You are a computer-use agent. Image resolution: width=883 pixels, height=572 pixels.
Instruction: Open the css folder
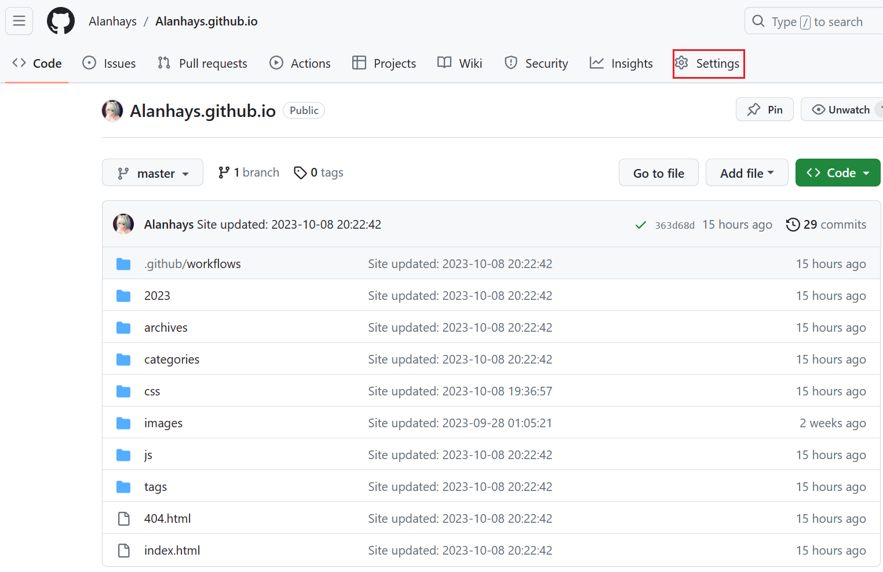pyautogui.click(x=152, y=391)
